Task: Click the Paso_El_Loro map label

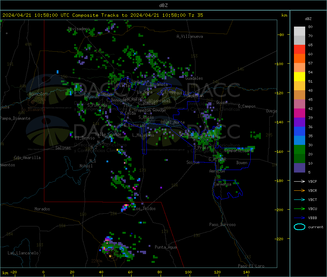Action: [x=251, y=266]
